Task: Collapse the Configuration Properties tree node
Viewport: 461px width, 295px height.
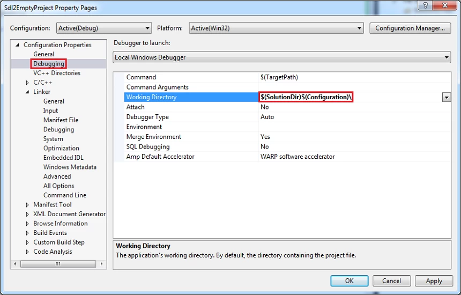Action: tap(18, 45)
